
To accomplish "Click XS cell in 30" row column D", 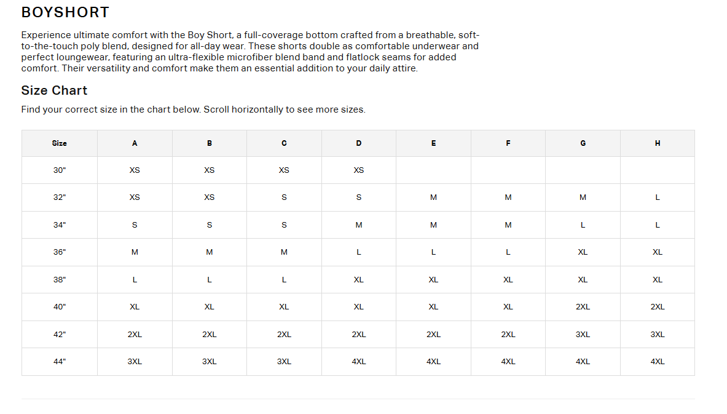I will 359,170.
